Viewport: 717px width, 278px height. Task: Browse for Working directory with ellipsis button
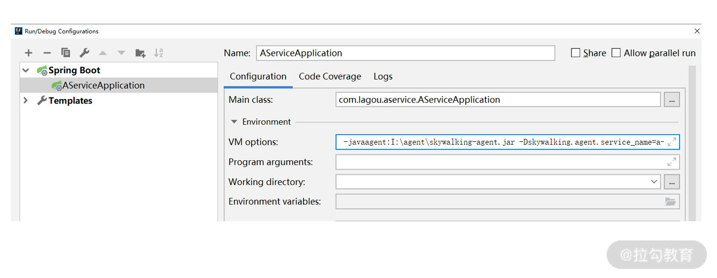pos(672,182)
